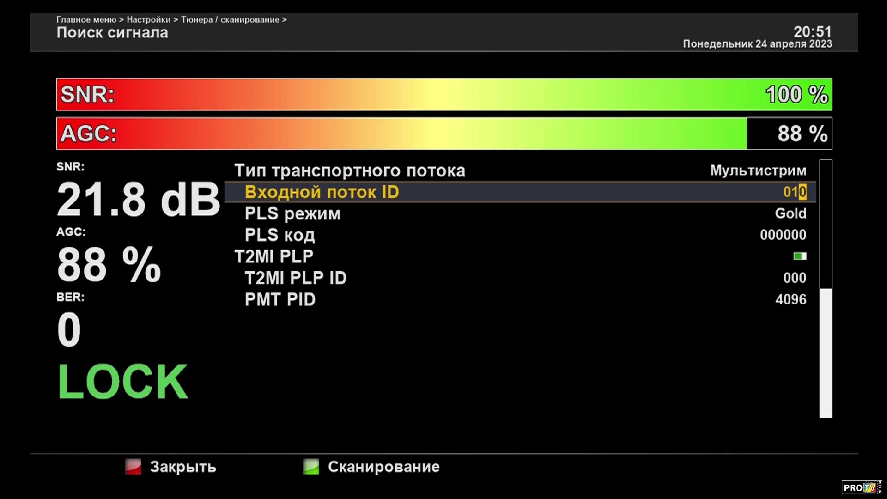887x499 pixels.
Task: Edit the input stream ID value 010
Action: pos(795,192)
